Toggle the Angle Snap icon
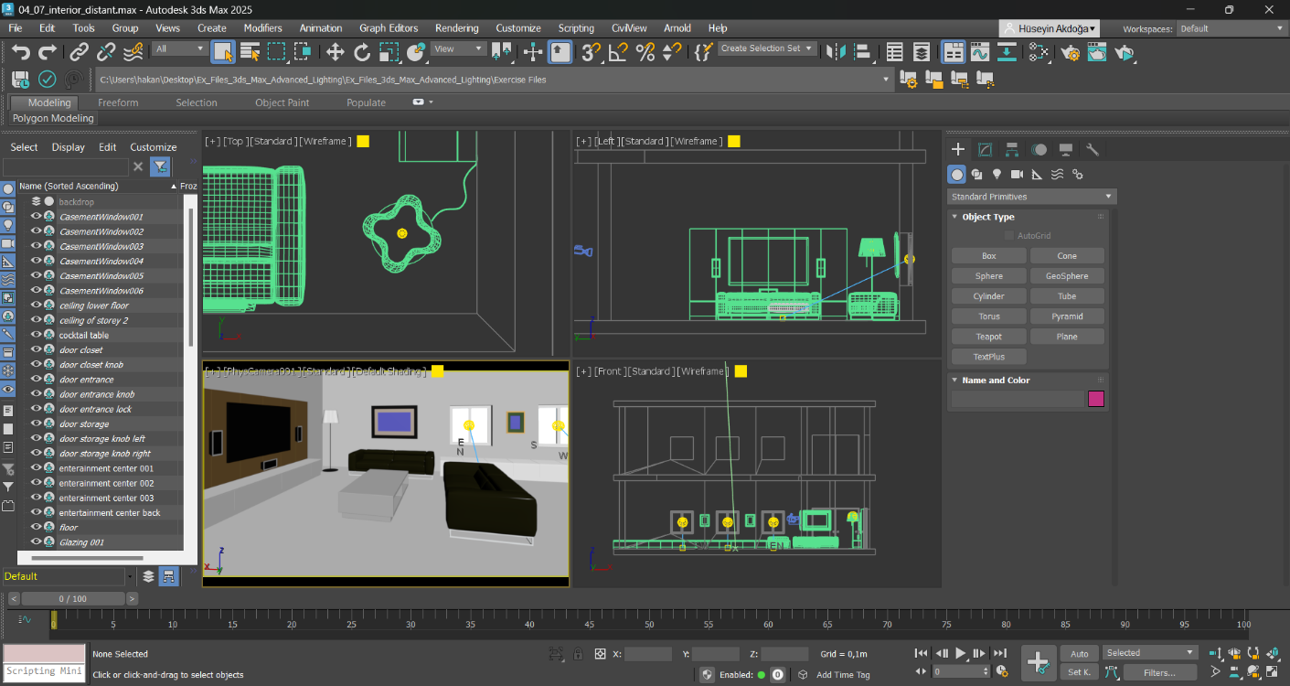 619,52
